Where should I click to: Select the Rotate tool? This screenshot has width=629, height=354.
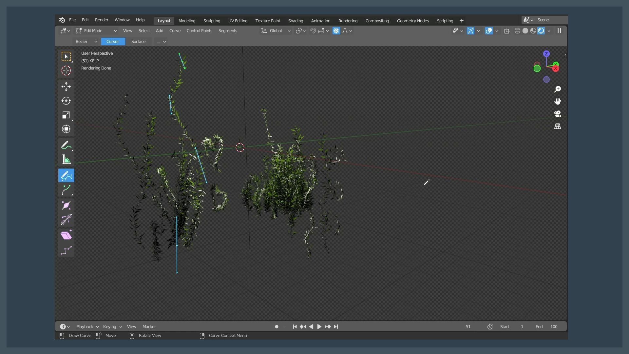66,101
